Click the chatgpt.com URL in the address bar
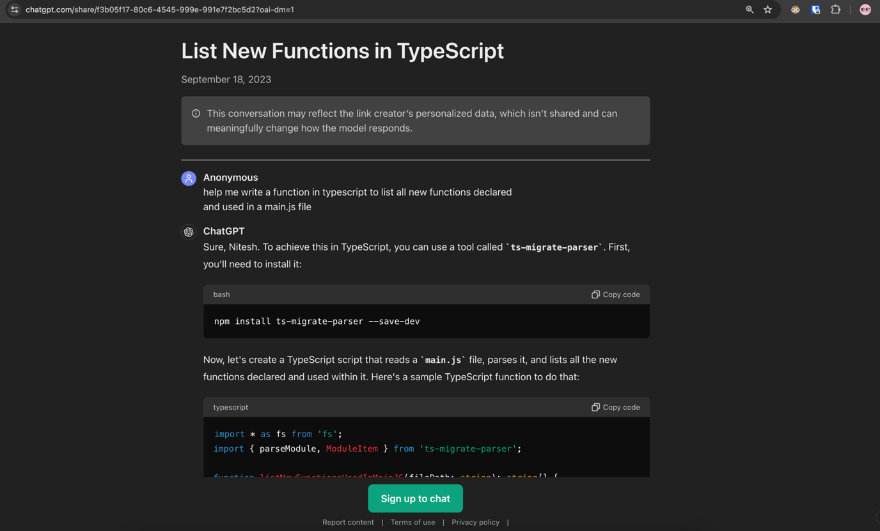880x531 pixels. point(160,10)
